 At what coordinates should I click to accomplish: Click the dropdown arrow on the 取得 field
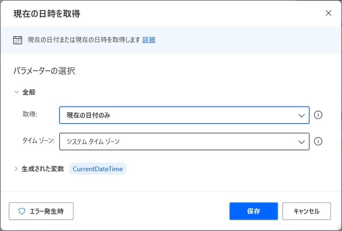(x=301, y=115)
